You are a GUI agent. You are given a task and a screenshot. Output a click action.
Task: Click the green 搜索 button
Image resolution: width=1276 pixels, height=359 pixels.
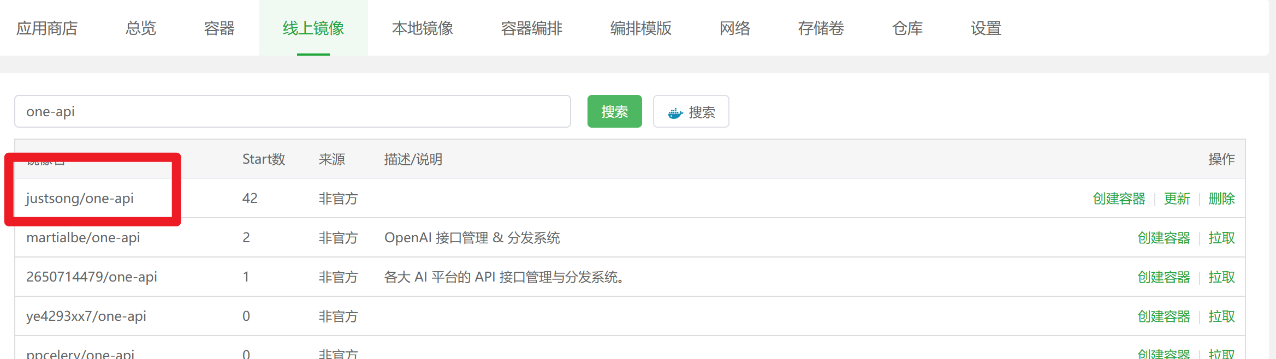pyautogui.click(x=614, y=112)
